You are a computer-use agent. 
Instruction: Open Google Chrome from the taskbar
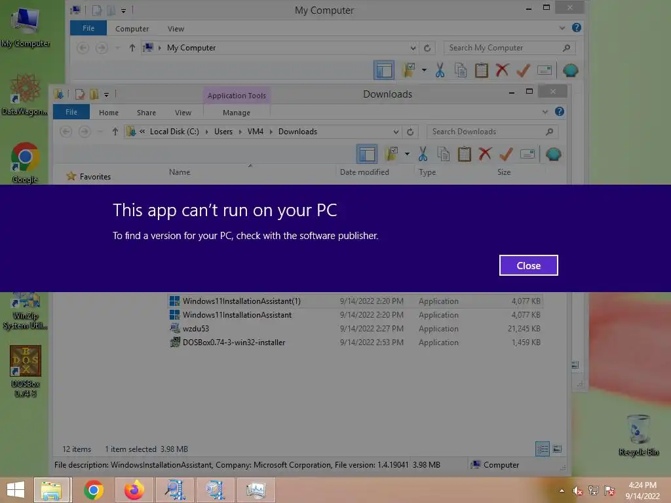point(94,490)
